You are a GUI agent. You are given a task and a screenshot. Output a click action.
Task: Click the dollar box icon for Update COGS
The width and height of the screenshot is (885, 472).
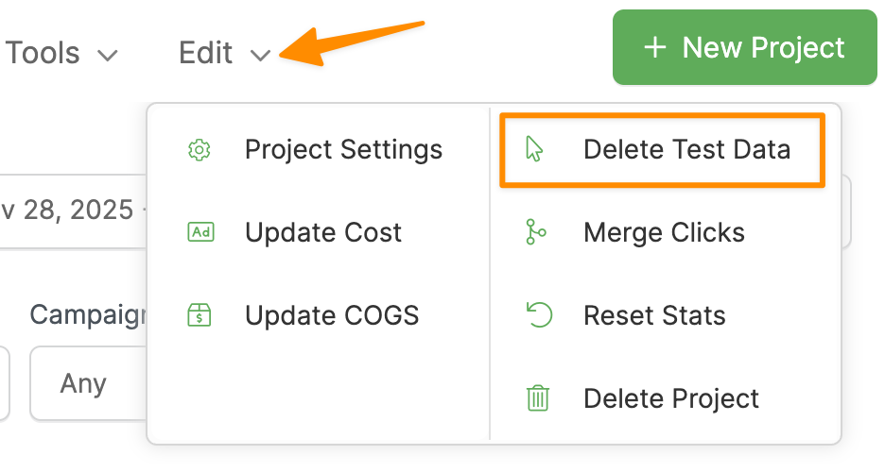point(200,316)
